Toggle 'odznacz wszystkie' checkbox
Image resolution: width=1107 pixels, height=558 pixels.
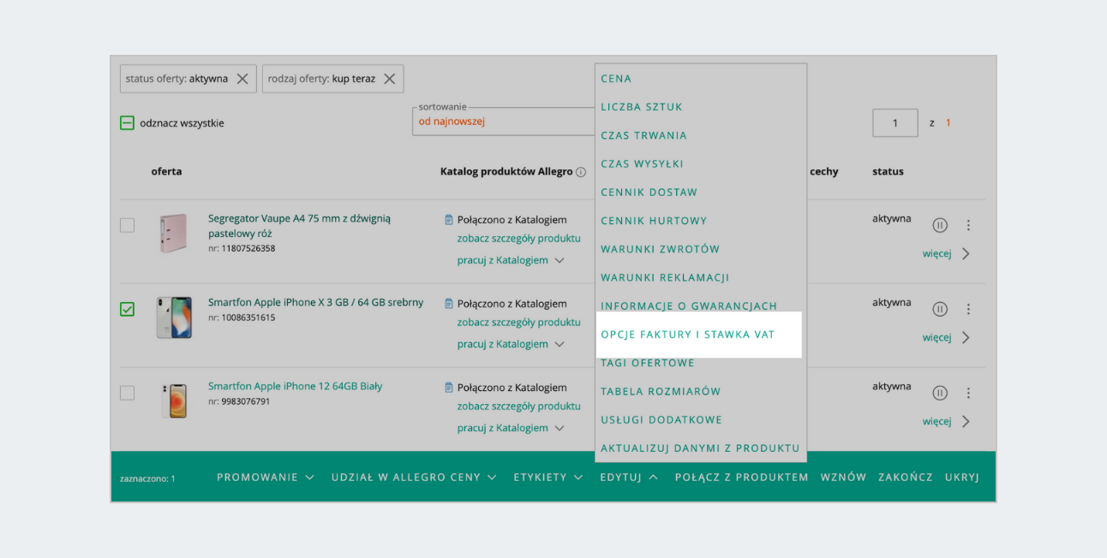click(x=127, y=123)
